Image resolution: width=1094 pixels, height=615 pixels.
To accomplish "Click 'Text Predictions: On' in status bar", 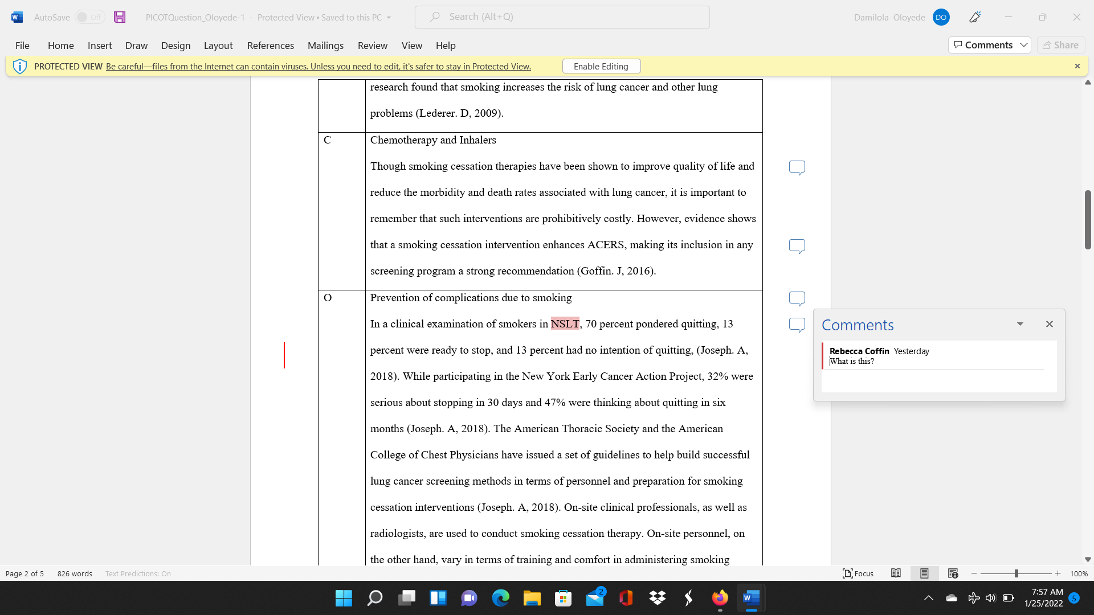I will click(x=138, y=574).
